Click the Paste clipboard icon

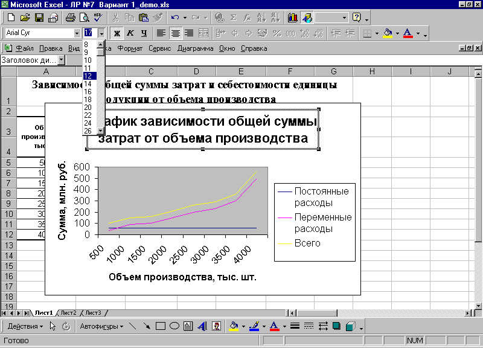143,18
